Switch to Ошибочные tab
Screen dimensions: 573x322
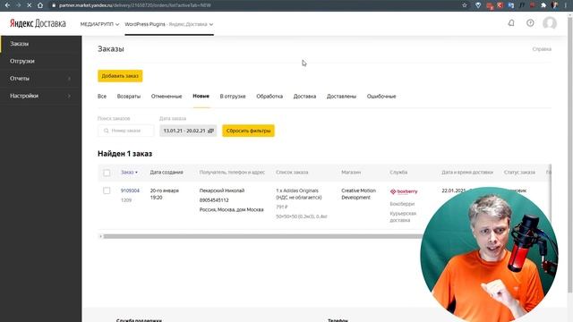coord(381,97)
